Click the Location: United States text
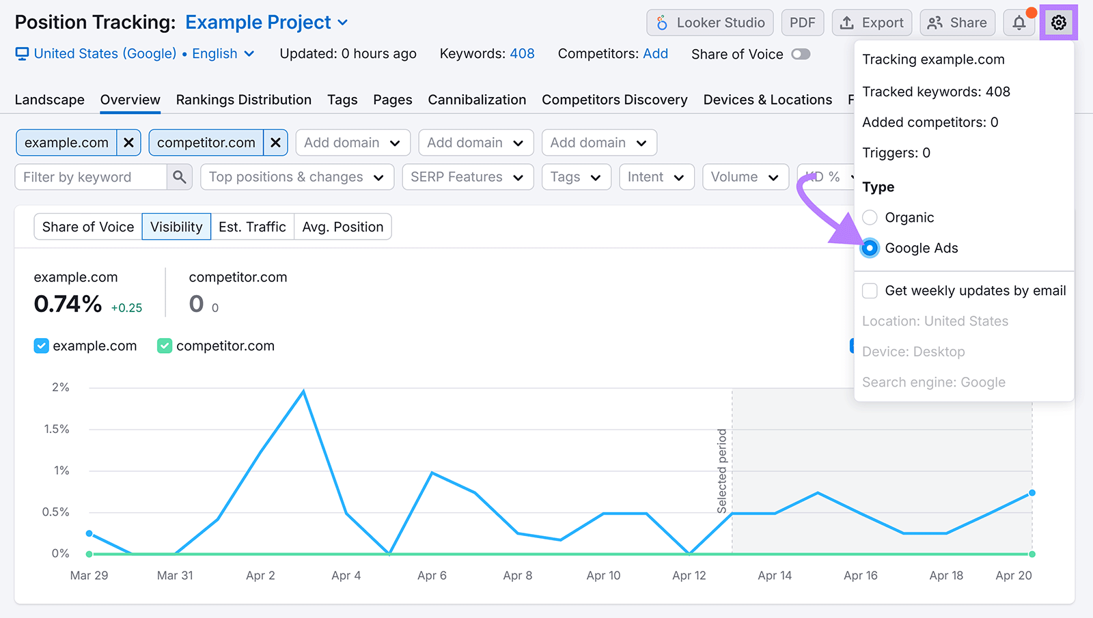Image resolution: width=1093 pixels, height=618 pixels. [935, 321]
